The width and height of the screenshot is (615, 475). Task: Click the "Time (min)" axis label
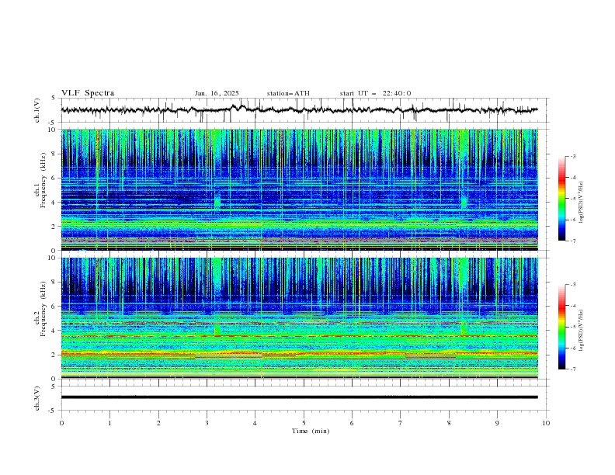[x=311, y=431]
